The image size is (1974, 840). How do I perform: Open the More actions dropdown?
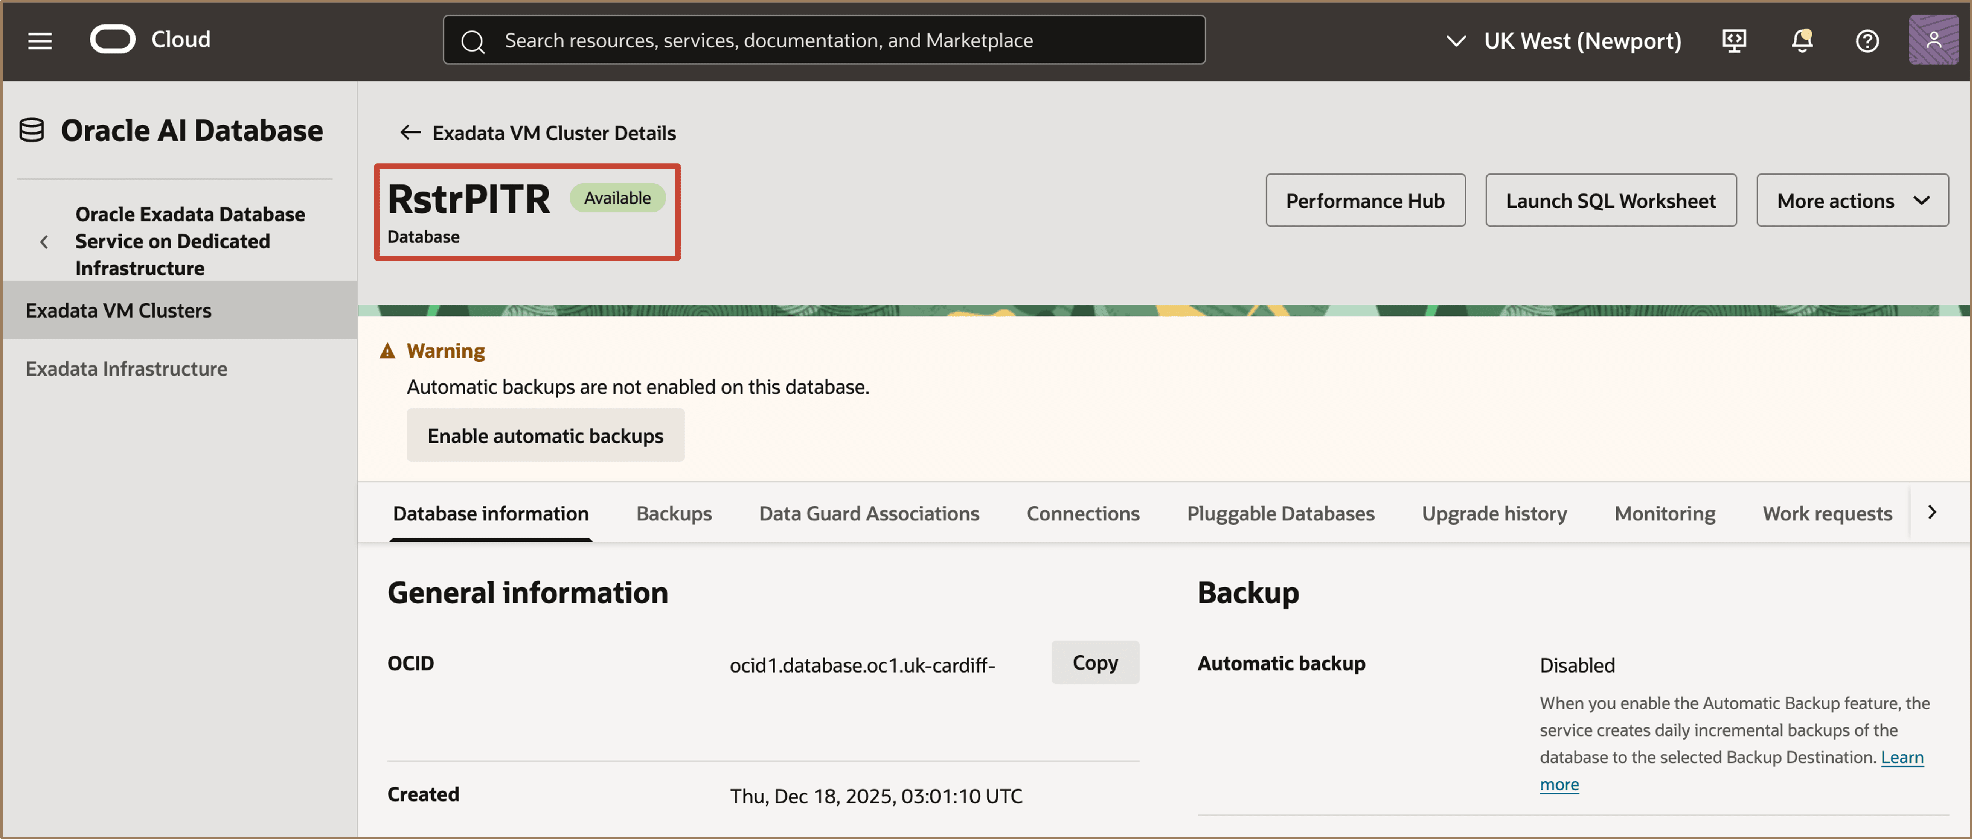[x=1851, y=201]
